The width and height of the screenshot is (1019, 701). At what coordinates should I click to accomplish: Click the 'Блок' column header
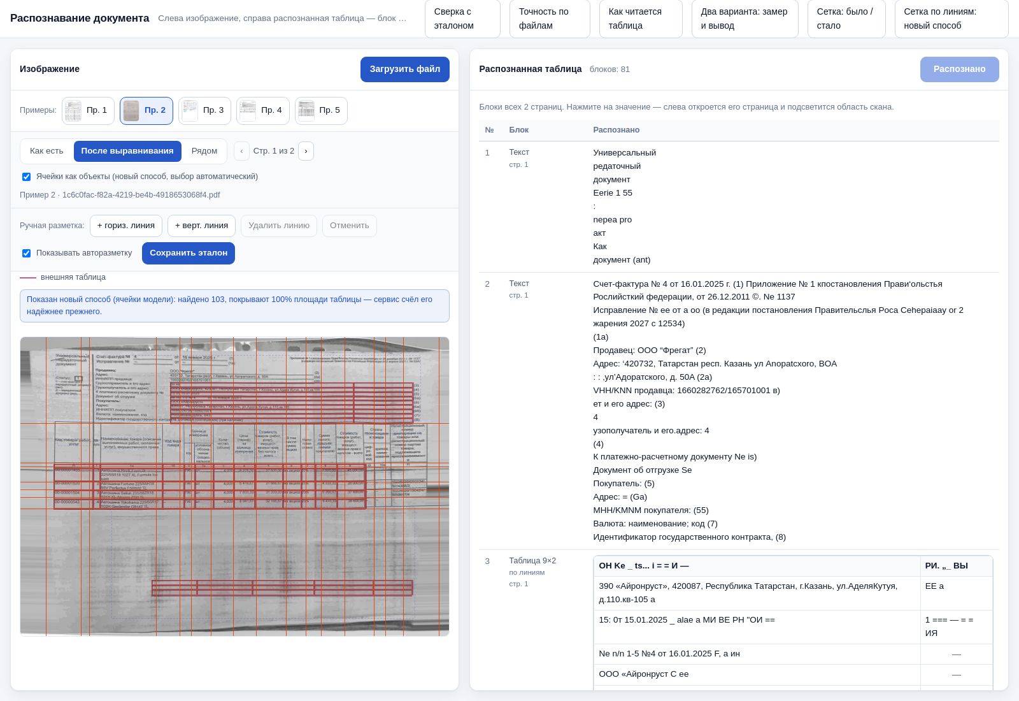(519, 130)
